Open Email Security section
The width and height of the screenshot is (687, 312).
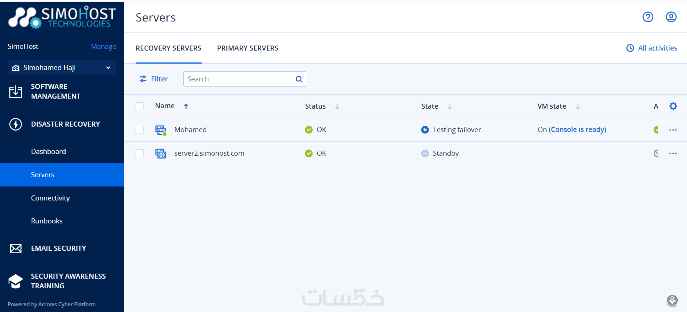pos(58,248)
